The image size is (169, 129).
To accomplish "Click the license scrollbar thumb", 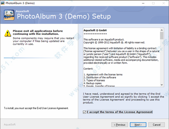I will (x=162, y=35).
